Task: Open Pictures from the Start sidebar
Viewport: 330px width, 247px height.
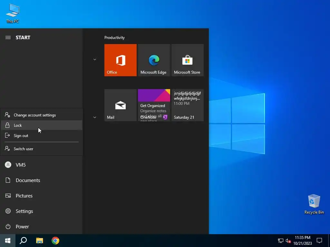Action: pyautogui.click(x=41, y=196)
